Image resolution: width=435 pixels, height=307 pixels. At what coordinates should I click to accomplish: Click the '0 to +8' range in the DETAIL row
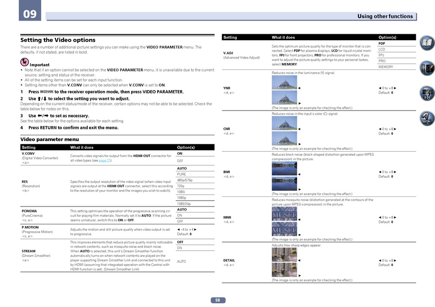[387, 260]
